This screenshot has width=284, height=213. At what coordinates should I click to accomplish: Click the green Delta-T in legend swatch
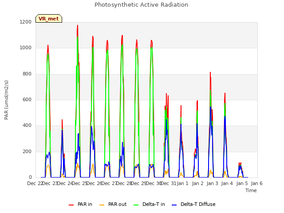coord(136,205)
